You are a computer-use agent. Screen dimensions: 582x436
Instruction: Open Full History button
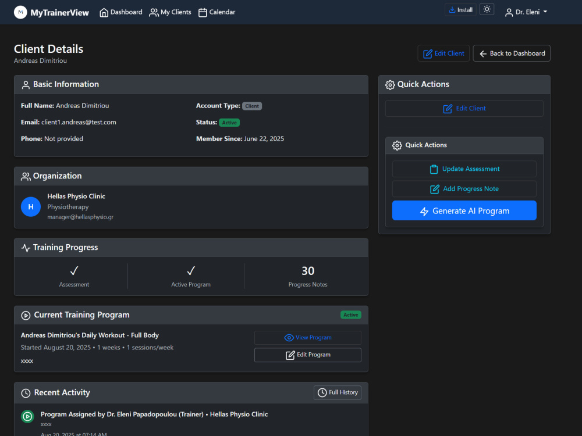[338, 392]
